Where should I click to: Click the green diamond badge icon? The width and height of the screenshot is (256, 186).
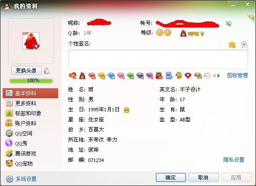coord(130,76)
